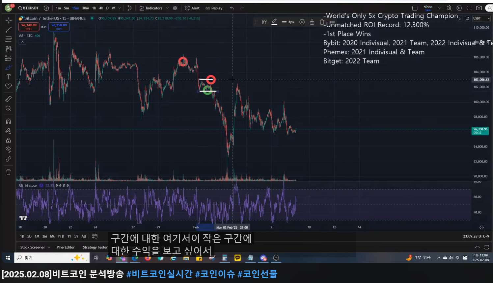Viewport: 493px width, 283px height.
Task: Expand the sihoo layout dropdown arrow
Action: tap(439, 8)
